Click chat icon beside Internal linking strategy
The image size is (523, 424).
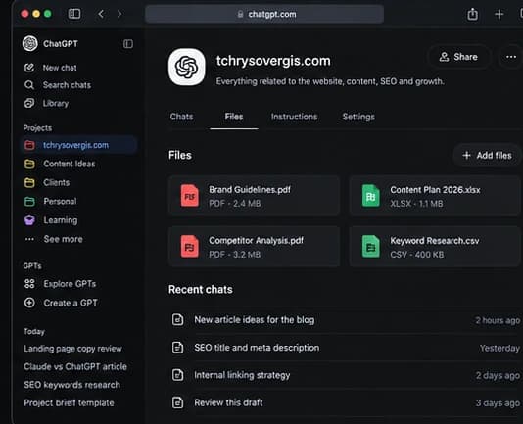coord(178,375)
